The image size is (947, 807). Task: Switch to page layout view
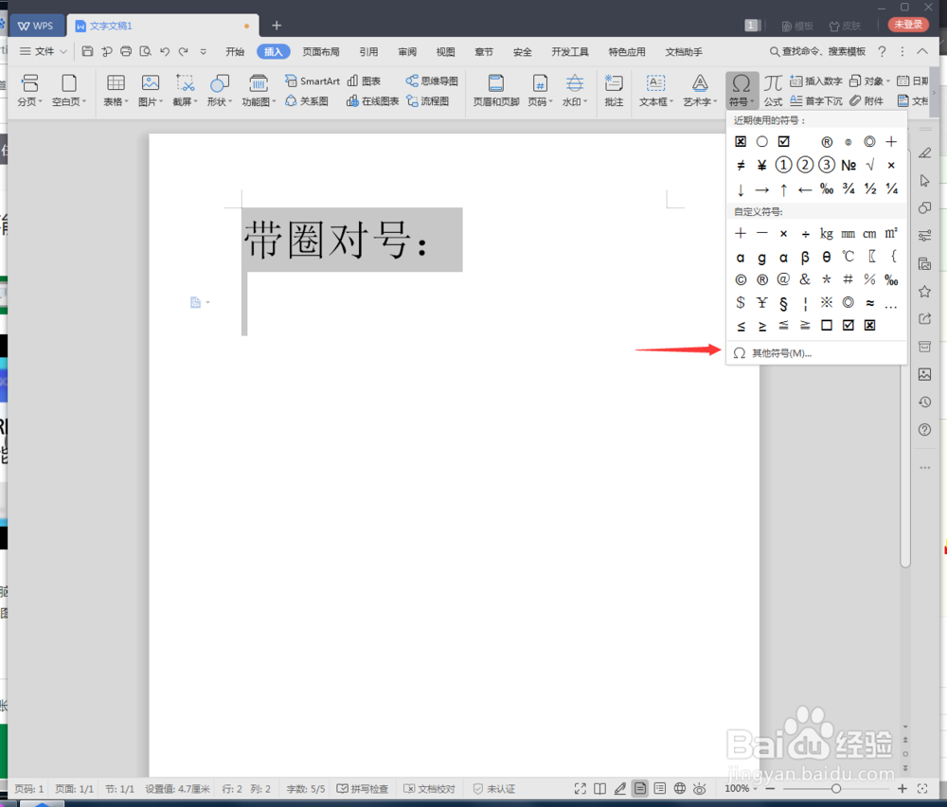640,788
